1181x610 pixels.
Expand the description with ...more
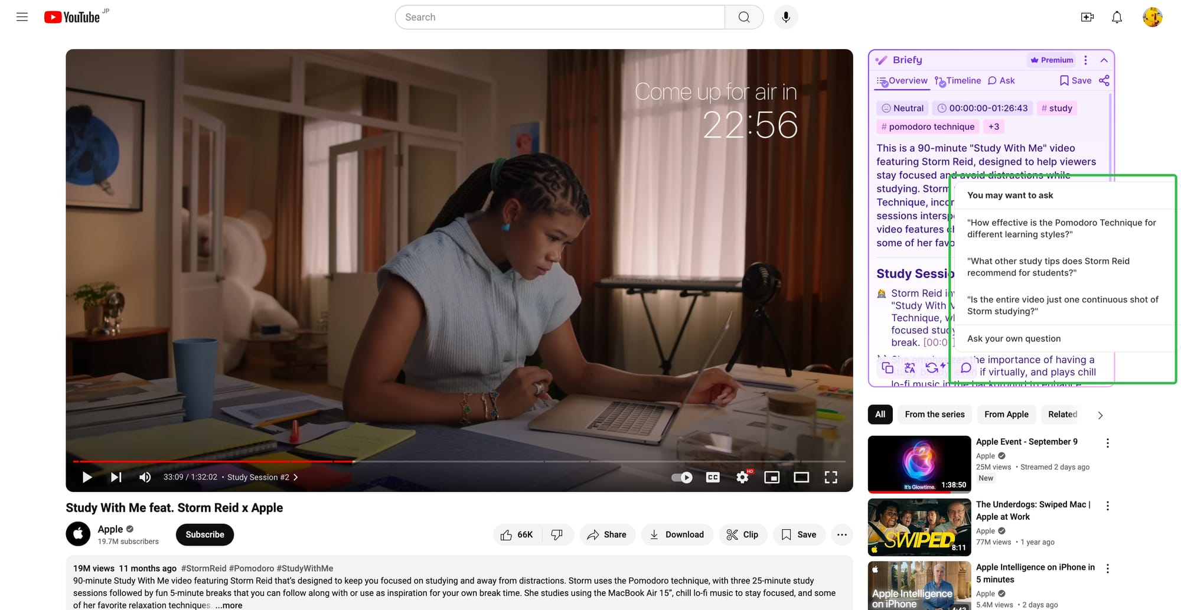229,605
